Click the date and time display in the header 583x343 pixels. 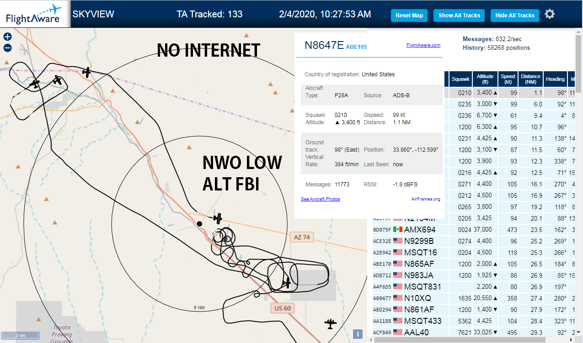point(325,14)
